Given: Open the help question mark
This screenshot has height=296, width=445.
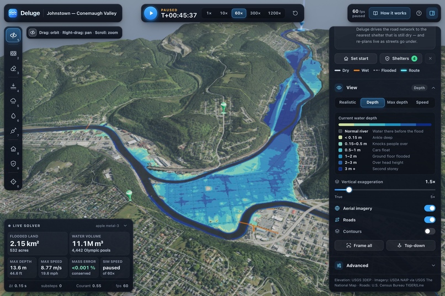Looking at the screenshot, I should point(418,13).
